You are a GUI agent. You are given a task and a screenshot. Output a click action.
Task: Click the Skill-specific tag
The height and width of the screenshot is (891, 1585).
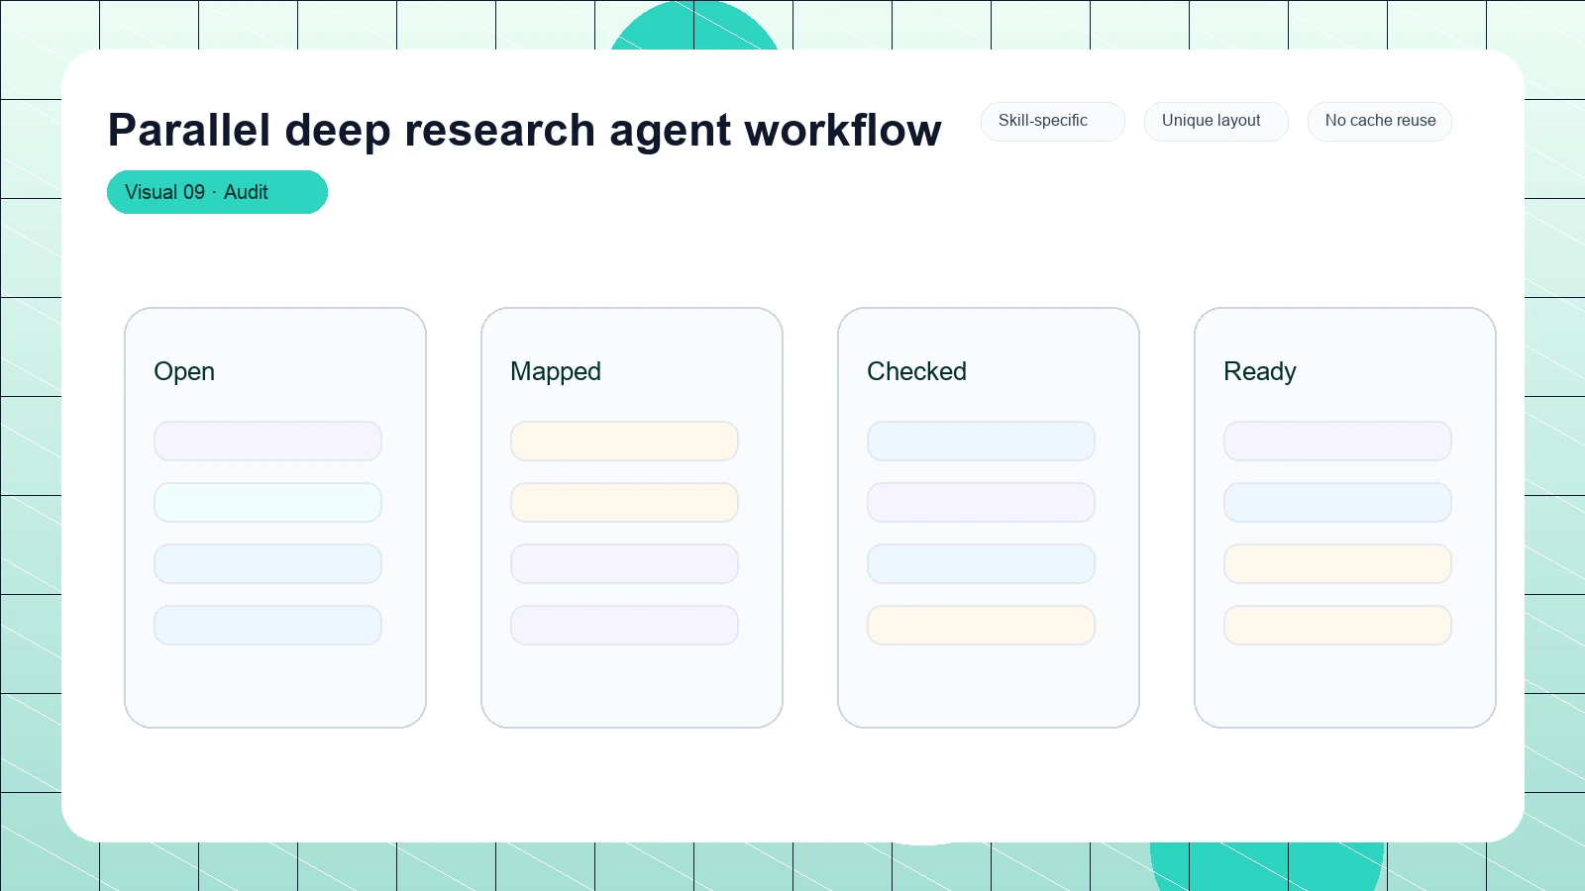tap(1052, 121)
